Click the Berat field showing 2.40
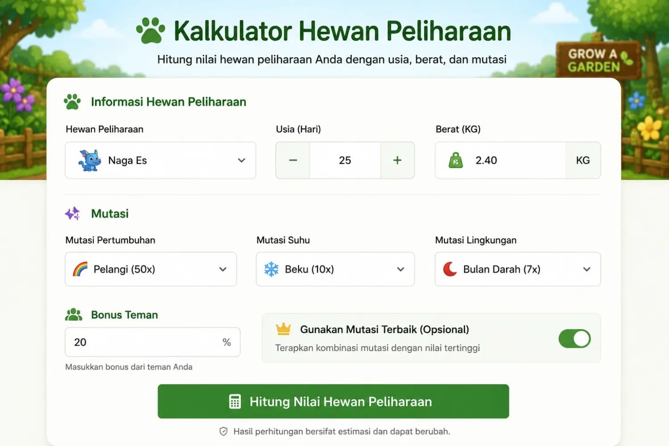Viewport: 669px width, 446px height. pyautogui.click(x=500, y=161)
